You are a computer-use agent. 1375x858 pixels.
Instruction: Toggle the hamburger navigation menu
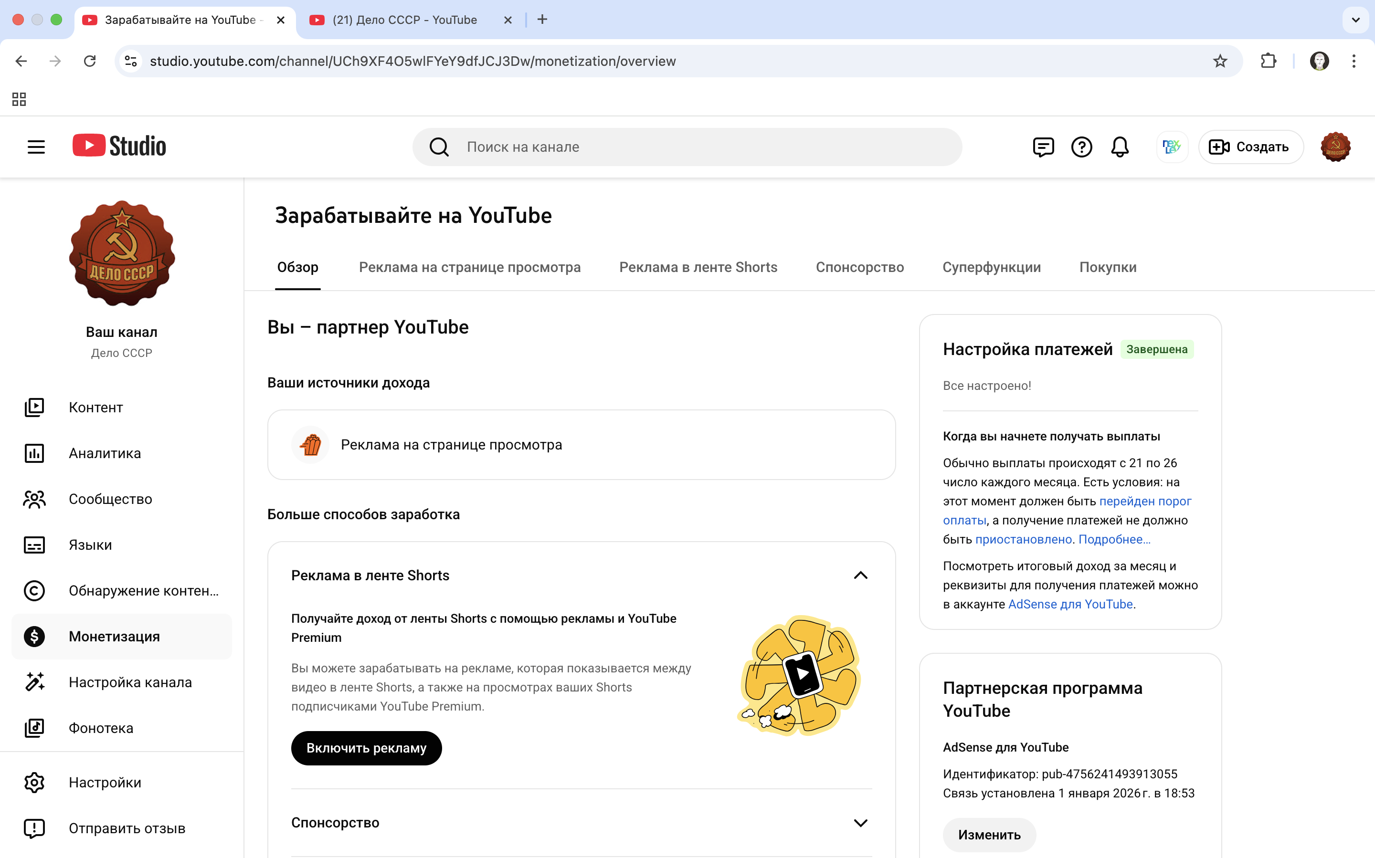point(36,147)
